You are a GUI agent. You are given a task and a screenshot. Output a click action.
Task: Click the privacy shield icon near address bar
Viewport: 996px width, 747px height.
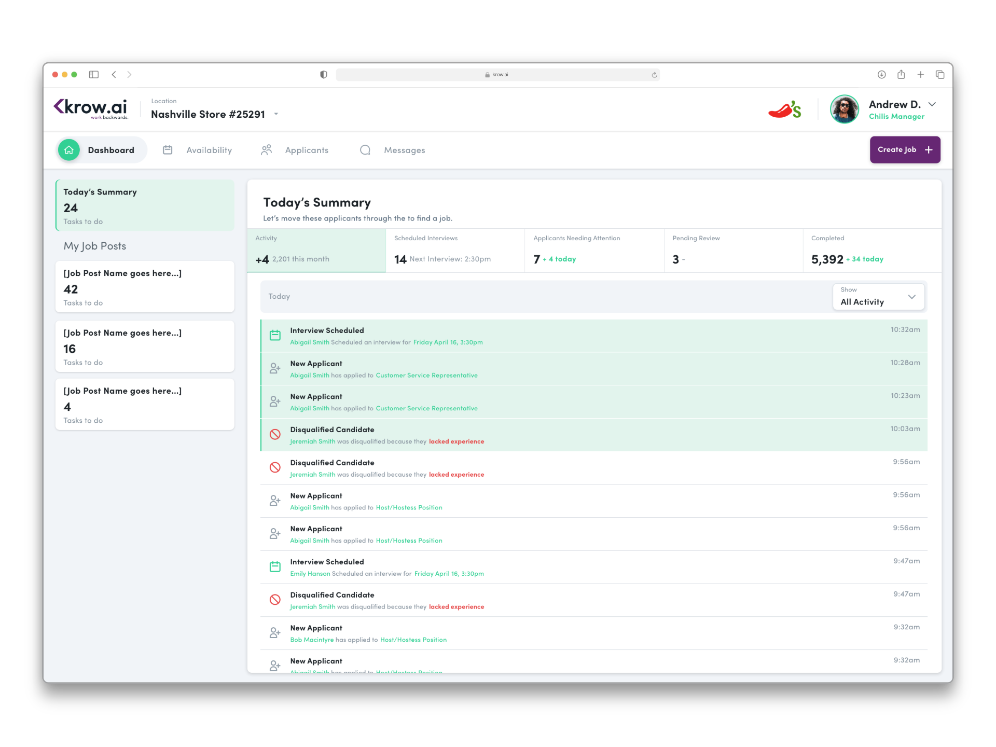pos(324,75)
